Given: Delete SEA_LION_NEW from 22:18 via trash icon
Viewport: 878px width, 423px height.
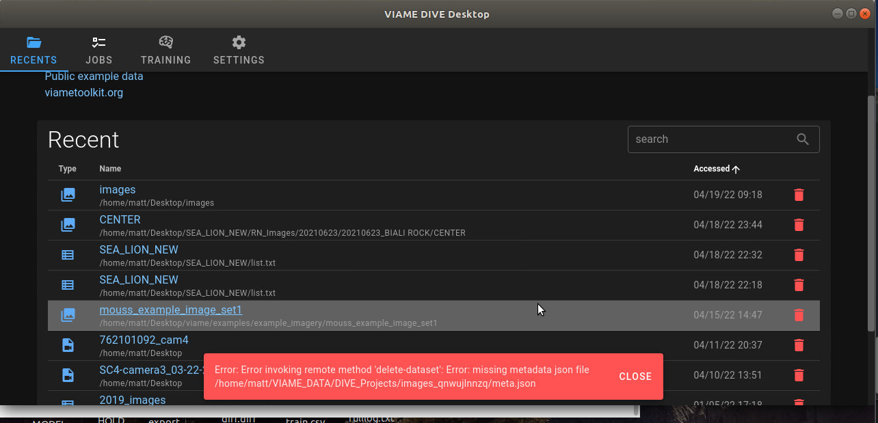Looking at the screenshot, I should coord(799,285).
